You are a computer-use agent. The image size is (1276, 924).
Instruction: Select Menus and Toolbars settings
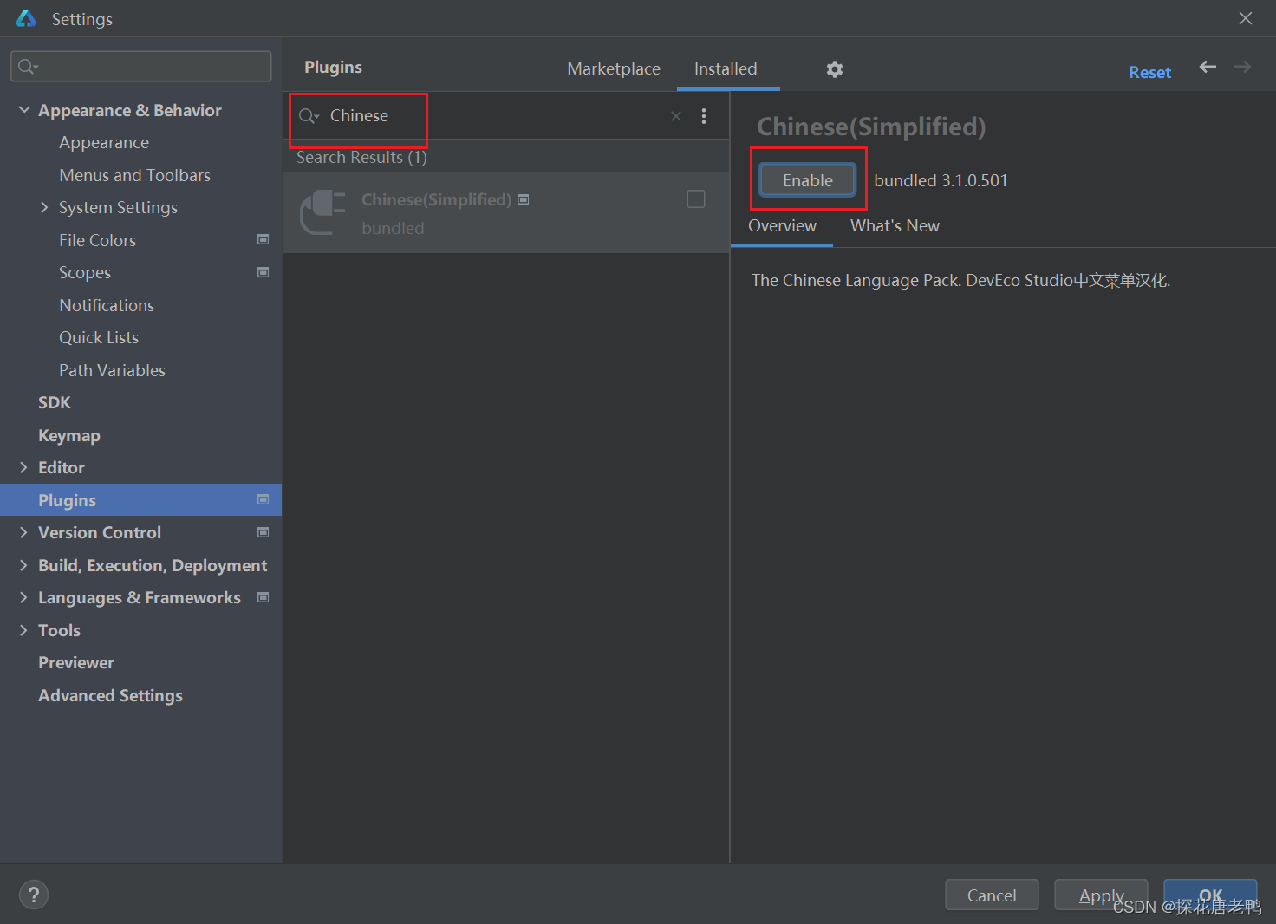[x=134, y=175]
